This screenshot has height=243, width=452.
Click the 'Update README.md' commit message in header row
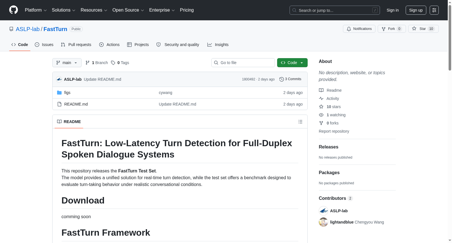(103, 79)
